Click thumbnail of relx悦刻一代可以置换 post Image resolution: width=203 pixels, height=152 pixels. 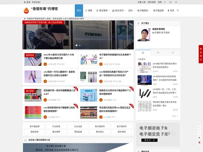click(33, 77)
